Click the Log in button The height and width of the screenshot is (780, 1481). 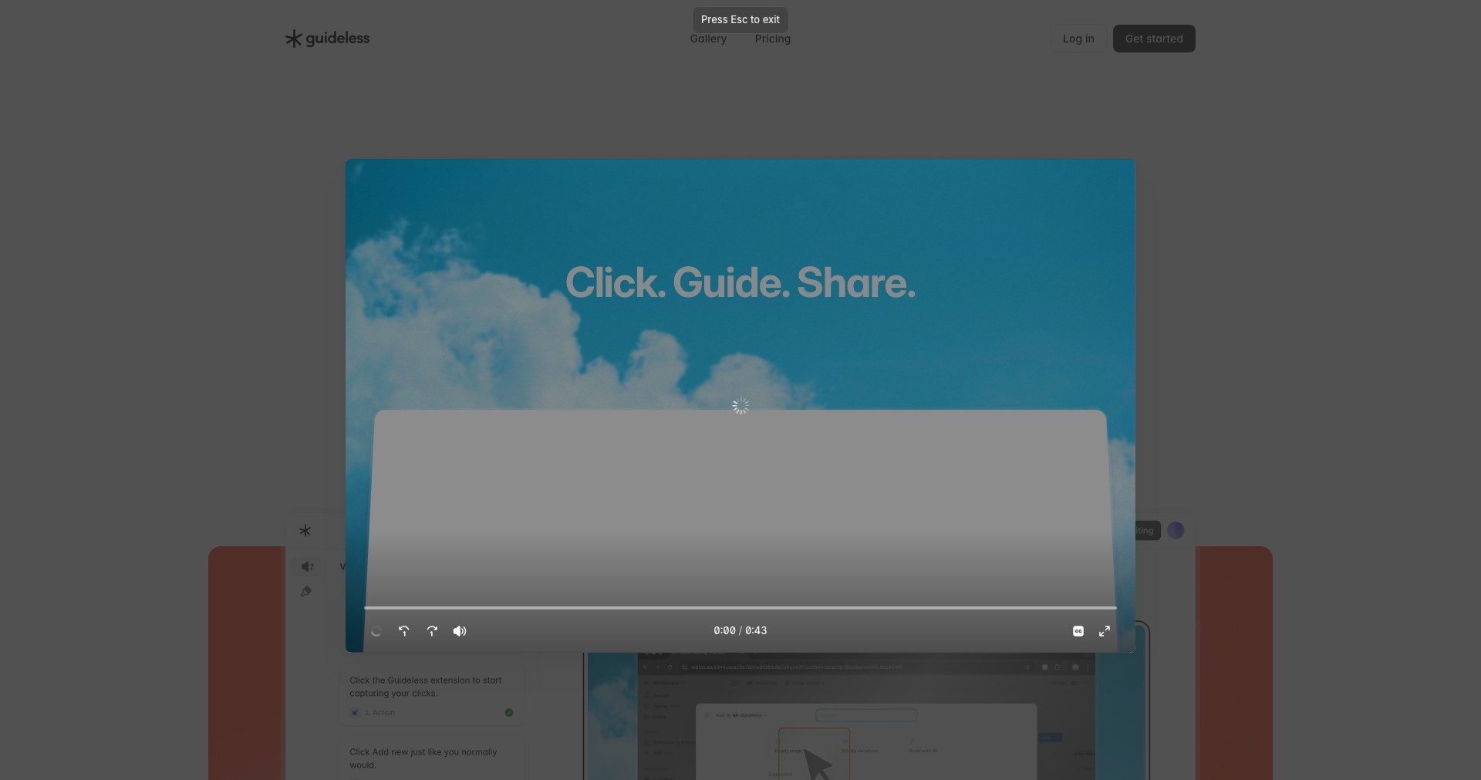(x=1078, y=39)
